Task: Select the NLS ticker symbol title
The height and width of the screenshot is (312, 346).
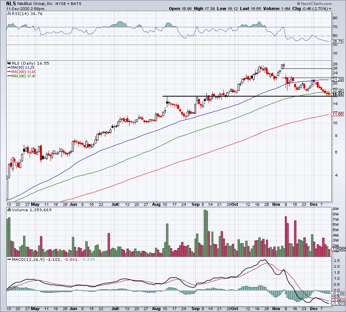Action: [x=11, y=3]
